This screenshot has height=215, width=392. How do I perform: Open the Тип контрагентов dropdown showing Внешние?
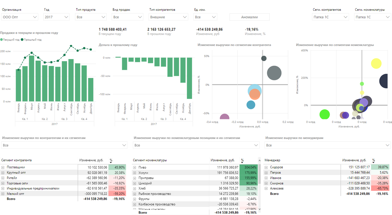click(x=168, y=17)
